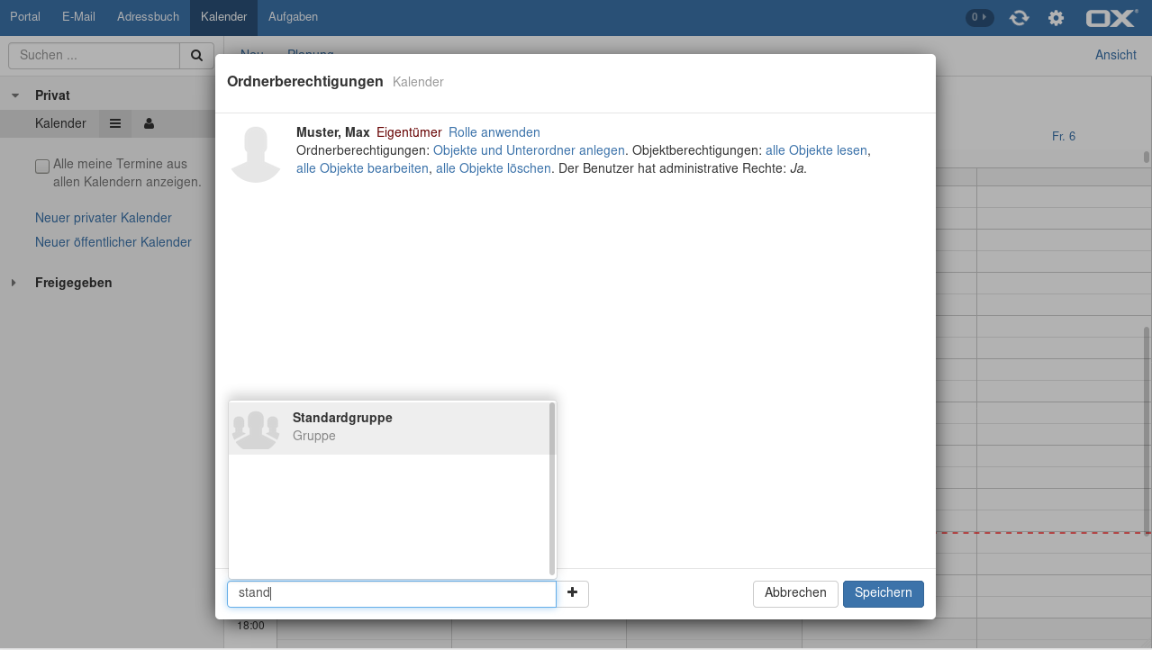Click the refresh icon in top bar
The height and width of the screenshot is (650, 1152).
coord(1019,17)
